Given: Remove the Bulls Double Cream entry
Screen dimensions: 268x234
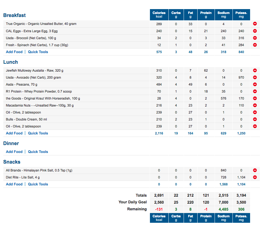Looking at the screenshot, I should (255, 119).
